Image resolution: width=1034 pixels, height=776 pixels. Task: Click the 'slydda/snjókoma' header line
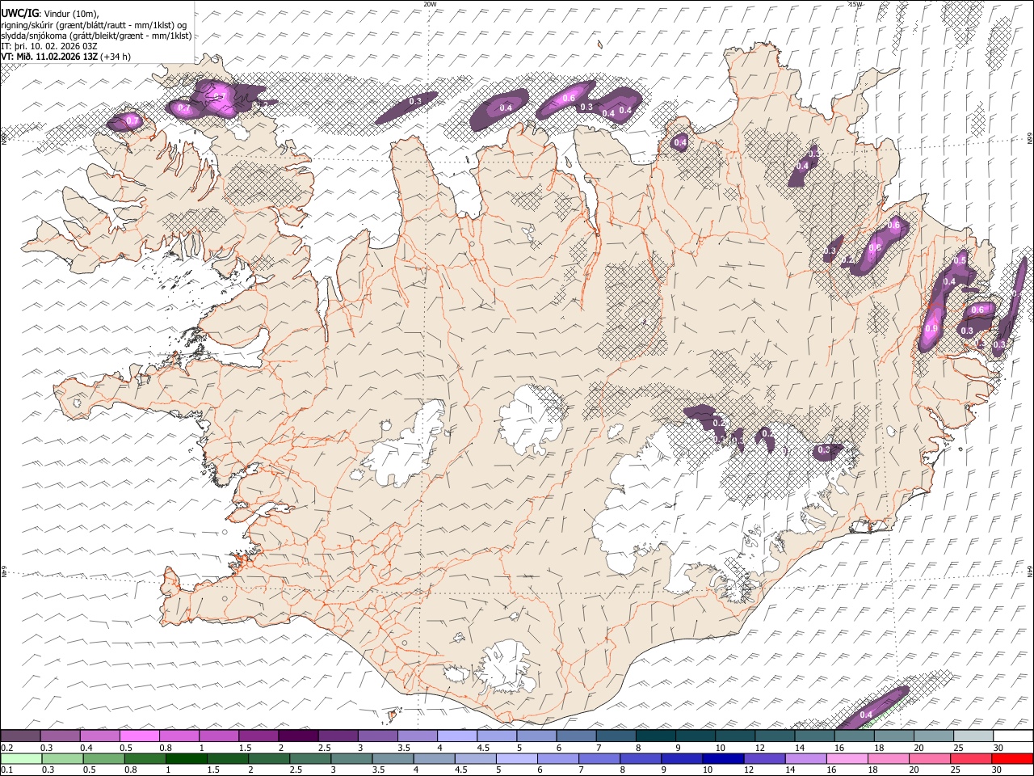97,36
